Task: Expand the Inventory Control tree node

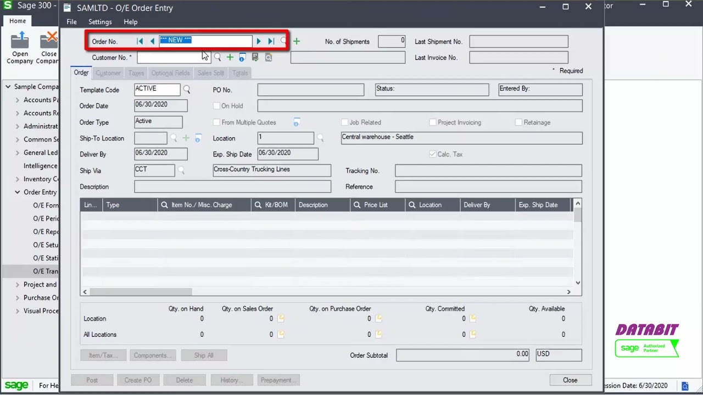Action: tap(17, 179)
